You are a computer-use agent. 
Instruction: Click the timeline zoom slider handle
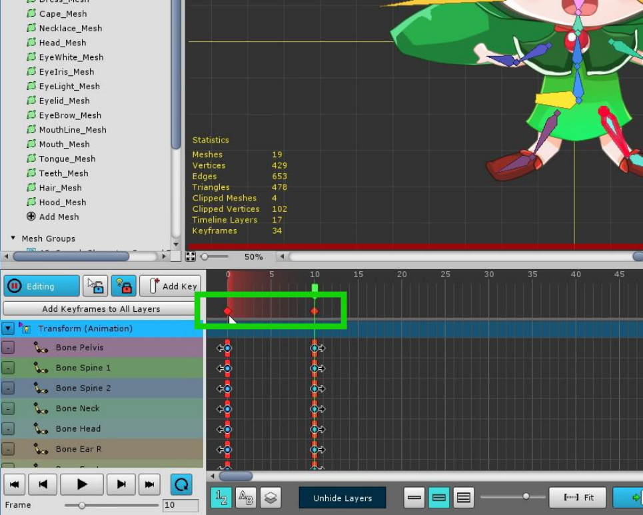click(526, 496)
